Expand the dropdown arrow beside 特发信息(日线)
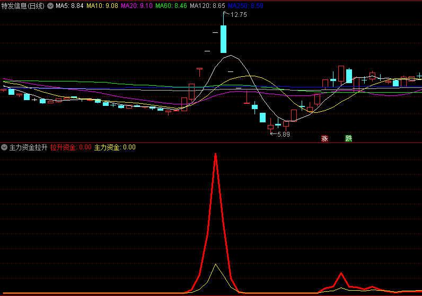This screenshot has width=422, height=296. 50,6
